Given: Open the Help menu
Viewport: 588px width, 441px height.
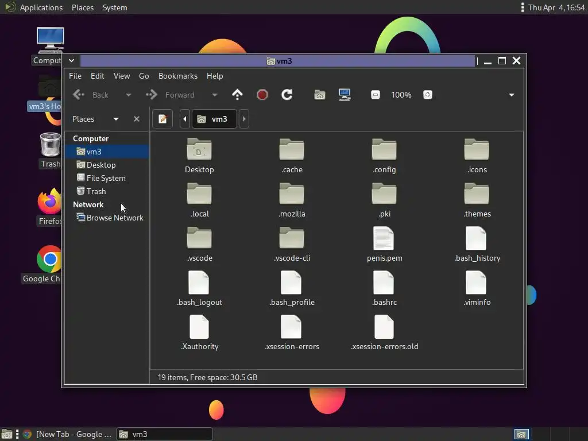Looking at the screenshot, I should pyautogui.click(x=215, y=76).
